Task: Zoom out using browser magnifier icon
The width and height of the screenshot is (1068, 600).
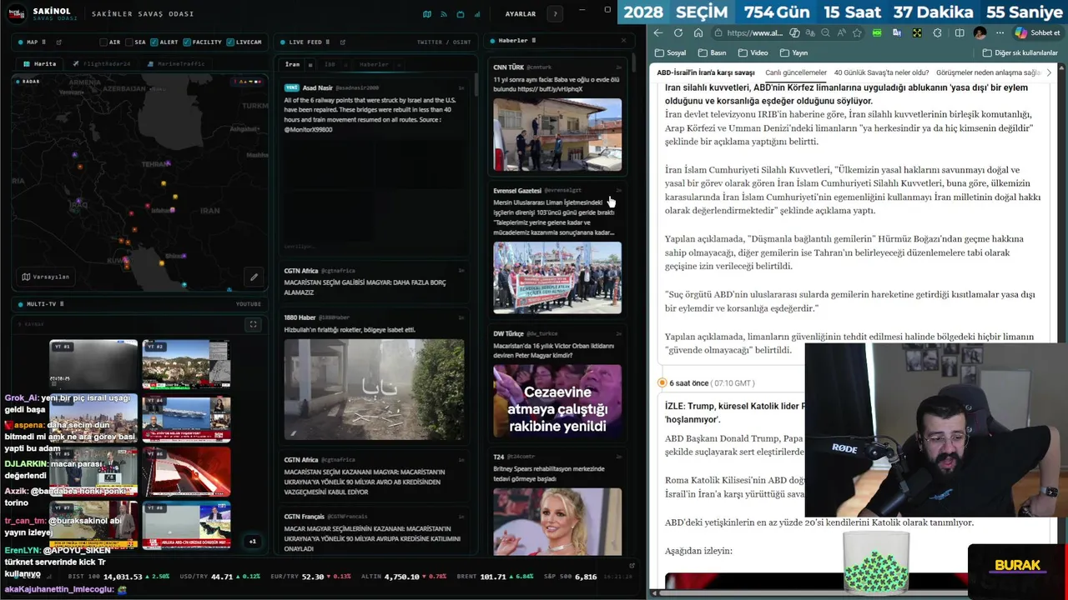Action: coord(826,32)
